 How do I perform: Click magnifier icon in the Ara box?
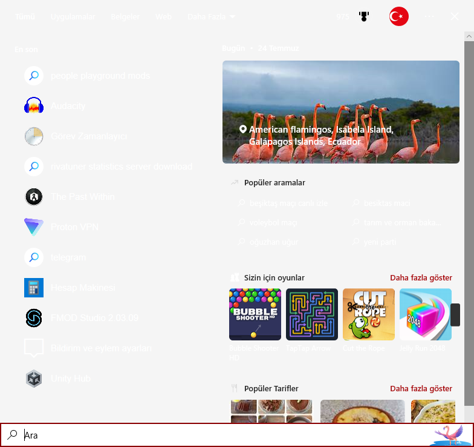[x=12, y=435]
